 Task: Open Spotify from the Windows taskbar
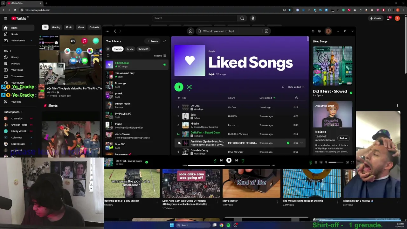pyautogui.click(x=228, y=225)
